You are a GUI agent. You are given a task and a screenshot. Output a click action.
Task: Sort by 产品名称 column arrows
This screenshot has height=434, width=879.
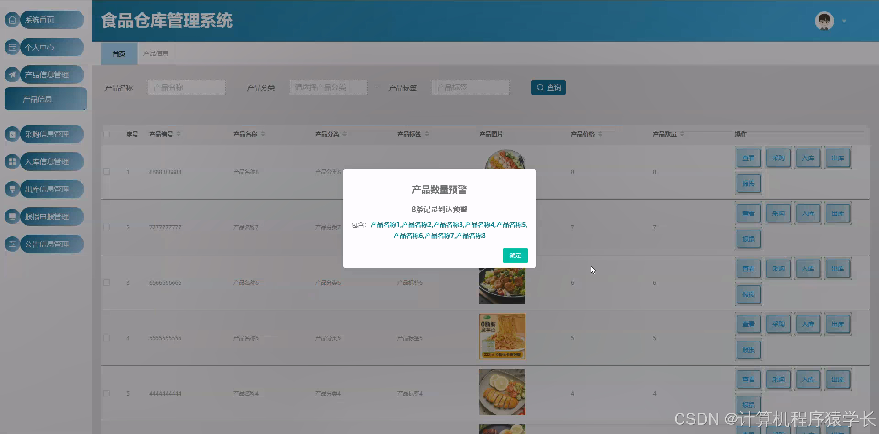coord(263,134)
